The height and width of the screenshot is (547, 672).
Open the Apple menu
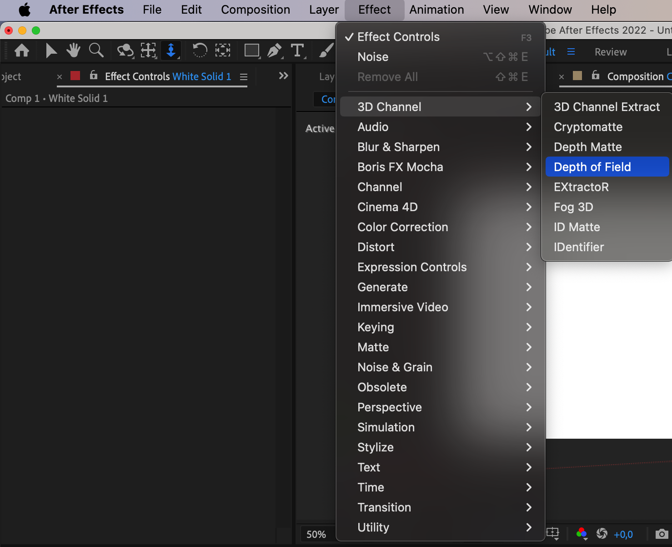click(x=25, y=10)
